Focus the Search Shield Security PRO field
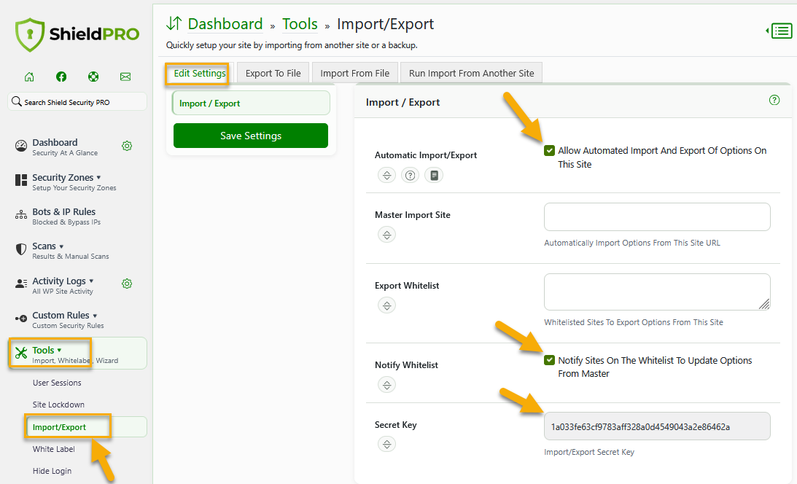 point(77,101)
